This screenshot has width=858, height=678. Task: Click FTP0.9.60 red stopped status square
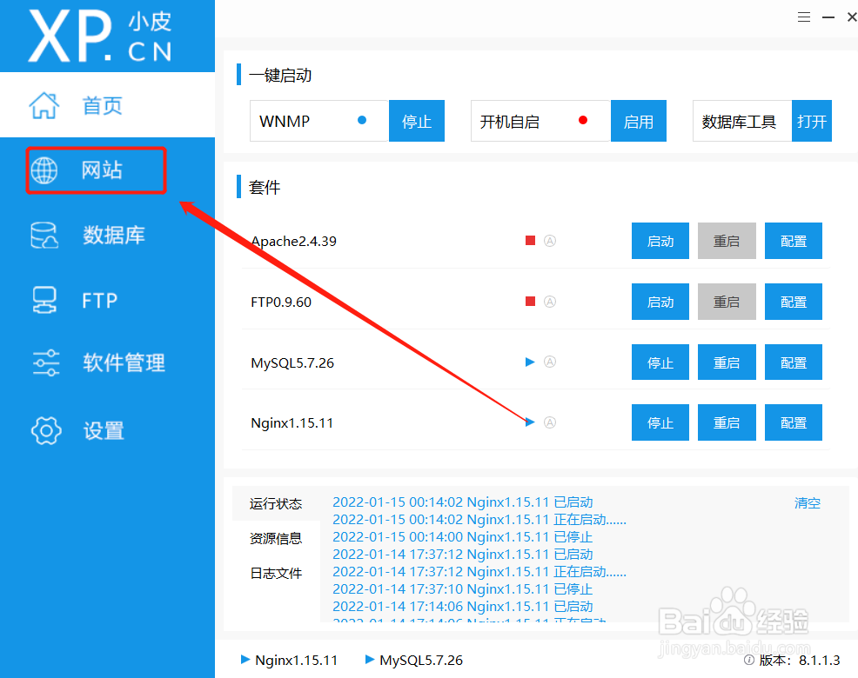point(530,302)
